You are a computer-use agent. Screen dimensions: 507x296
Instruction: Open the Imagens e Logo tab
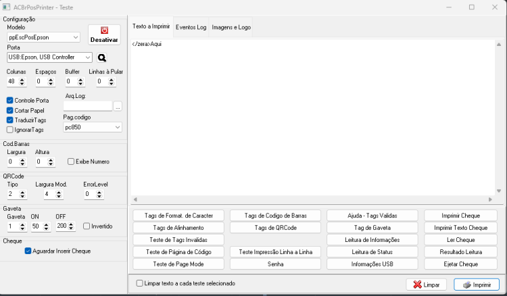click(231, 28)
